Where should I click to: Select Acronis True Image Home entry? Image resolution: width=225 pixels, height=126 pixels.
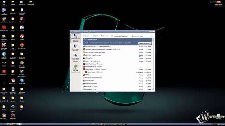tap(117, 61)
